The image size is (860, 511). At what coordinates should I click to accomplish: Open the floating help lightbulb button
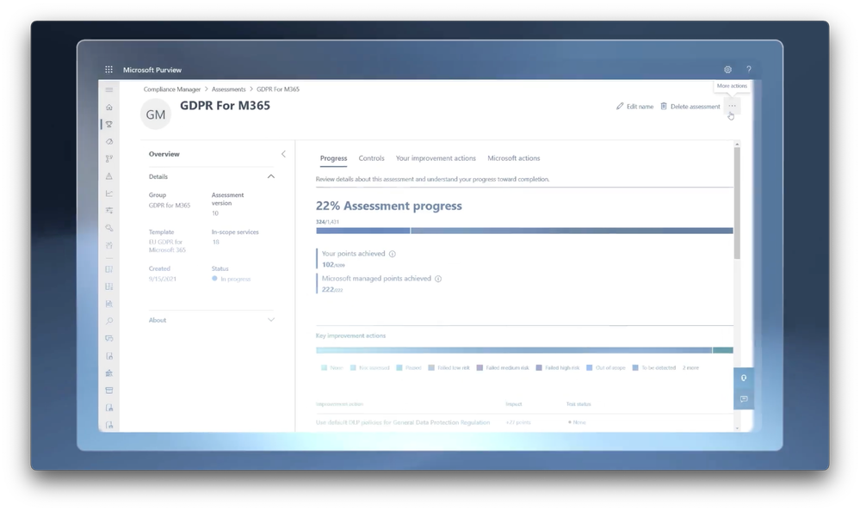click(x=744, y=378)
